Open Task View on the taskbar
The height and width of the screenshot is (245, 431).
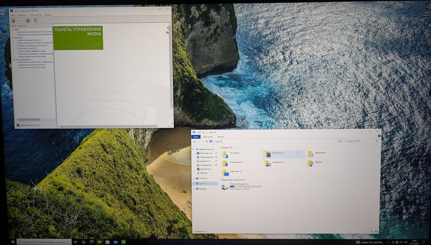[75, 242]
